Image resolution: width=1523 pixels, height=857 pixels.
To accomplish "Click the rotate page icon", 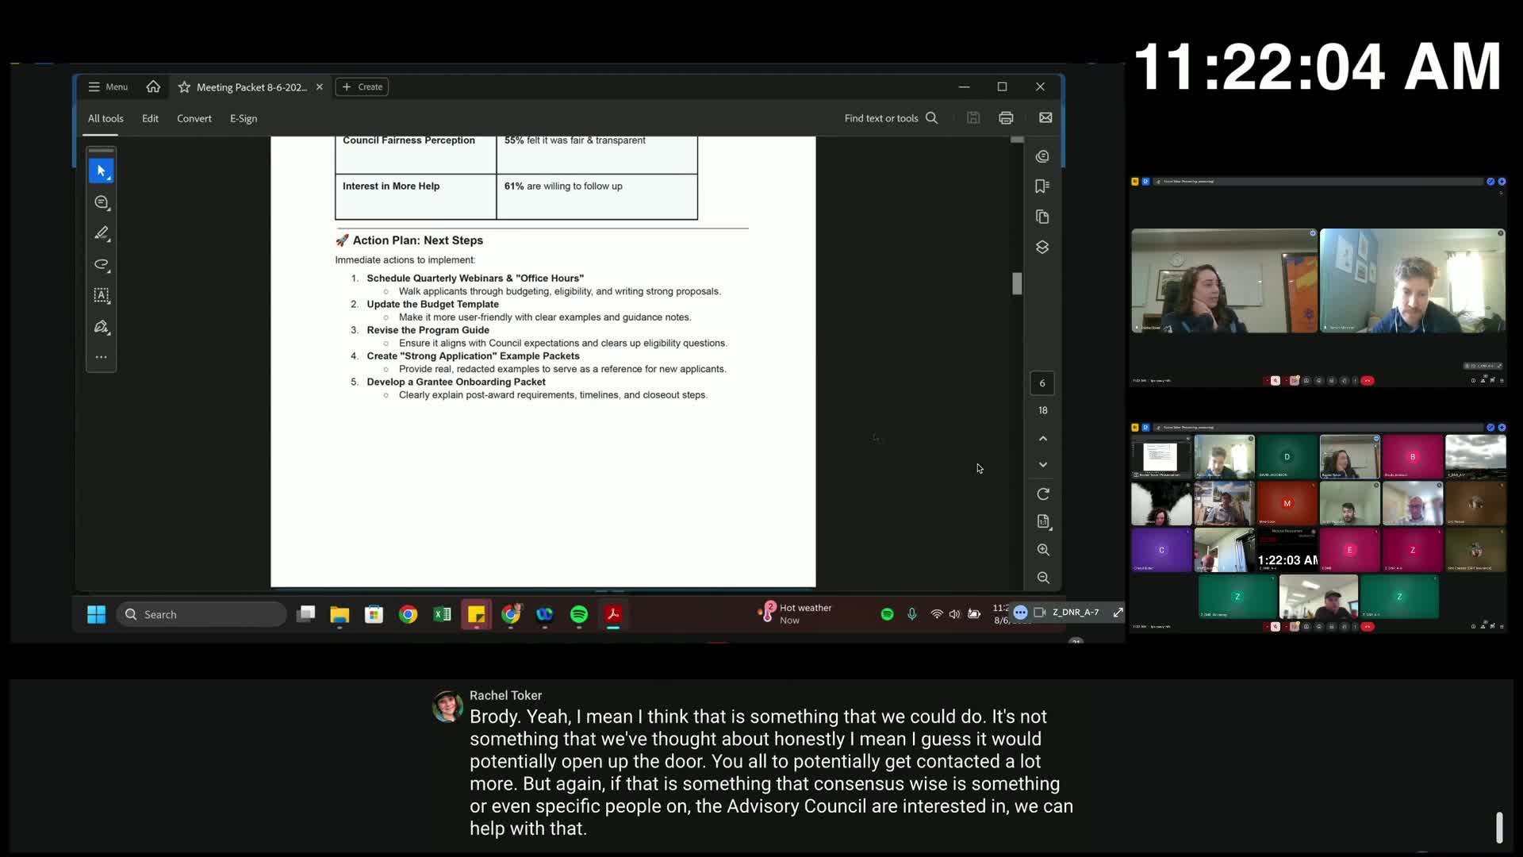I will pos(1043,494).
